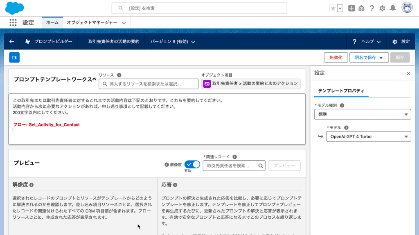Expand the 別名で保存 dropdown arrow
This screenshot has width=419, height=235.
[x=381, y=58]
